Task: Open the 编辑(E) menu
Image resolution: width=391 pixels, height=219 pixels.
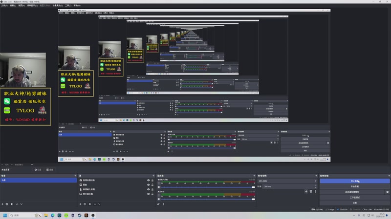Action: click(13, 5)
